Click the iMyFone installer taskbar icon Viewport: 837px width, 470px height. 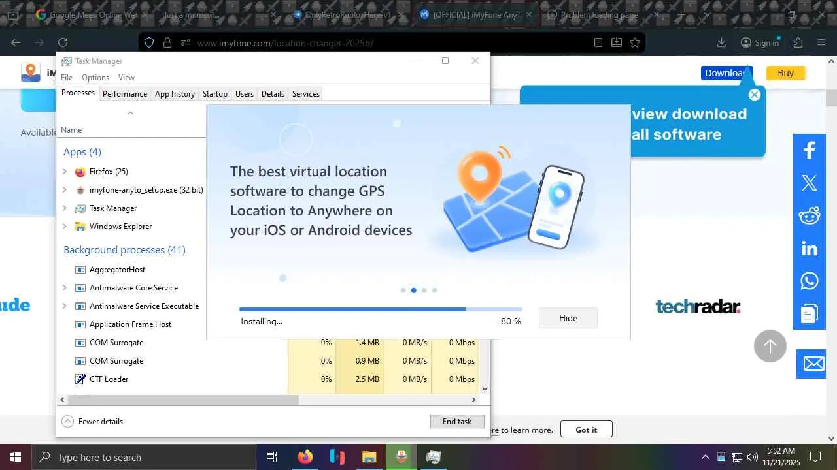pyautogui.click(x=401, y=457)
